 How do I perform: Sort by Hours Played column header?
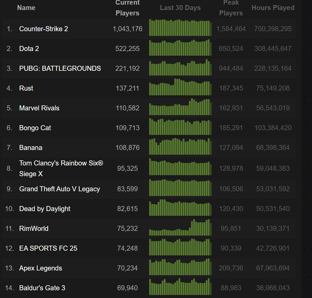pos(273,8)
